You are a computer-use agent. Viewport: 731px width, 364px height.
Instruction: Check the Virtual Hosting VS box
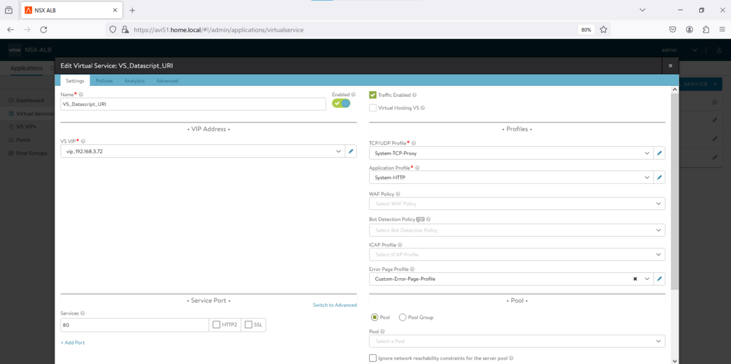tap(373, 108)
